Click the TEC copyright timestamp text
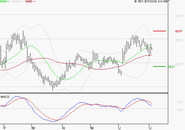This screenshot has height=130, width=185. (x=152, y=1)
